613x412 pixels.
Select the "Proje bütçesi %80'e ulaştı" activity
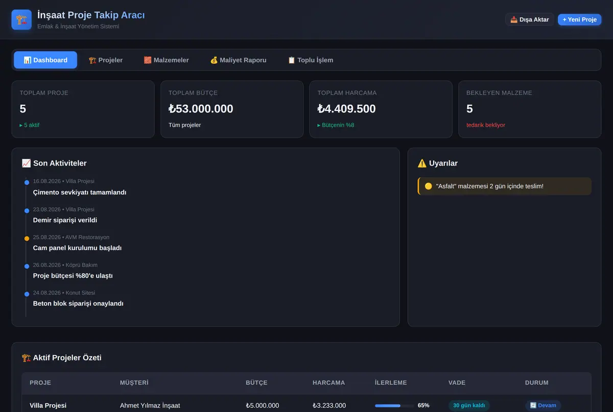click(73, 276)
